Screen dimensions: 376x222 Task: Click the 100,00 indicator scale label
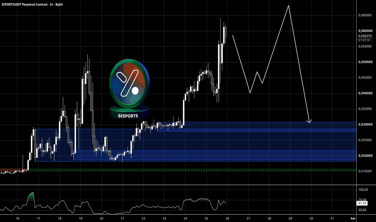pos(363,190)
